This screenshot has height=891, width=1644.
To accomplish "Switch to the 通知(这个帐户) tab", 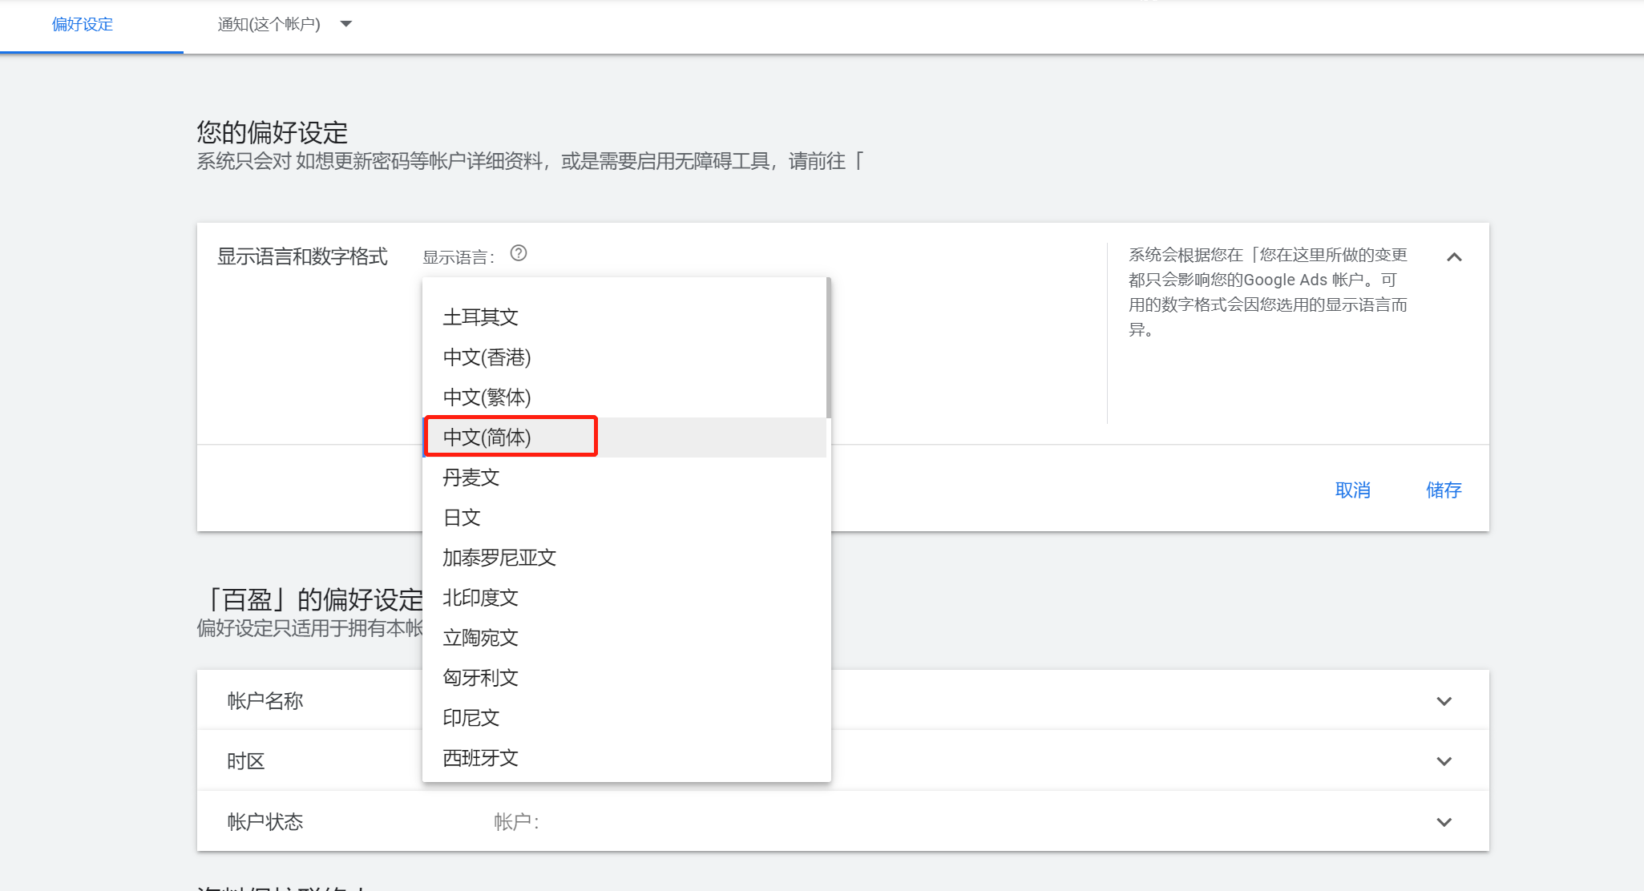I will (269, 24).
